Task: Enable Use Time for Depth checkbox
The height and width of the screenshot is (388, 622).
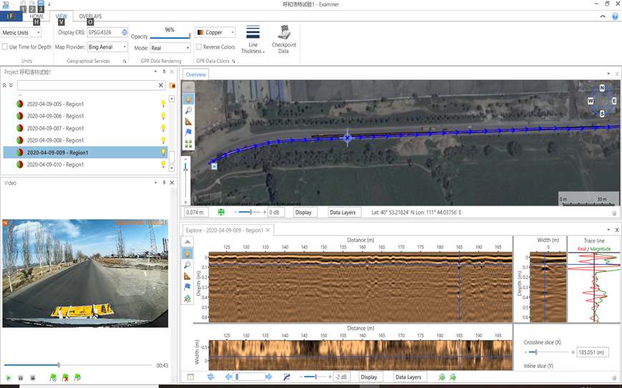Action: 5,47
